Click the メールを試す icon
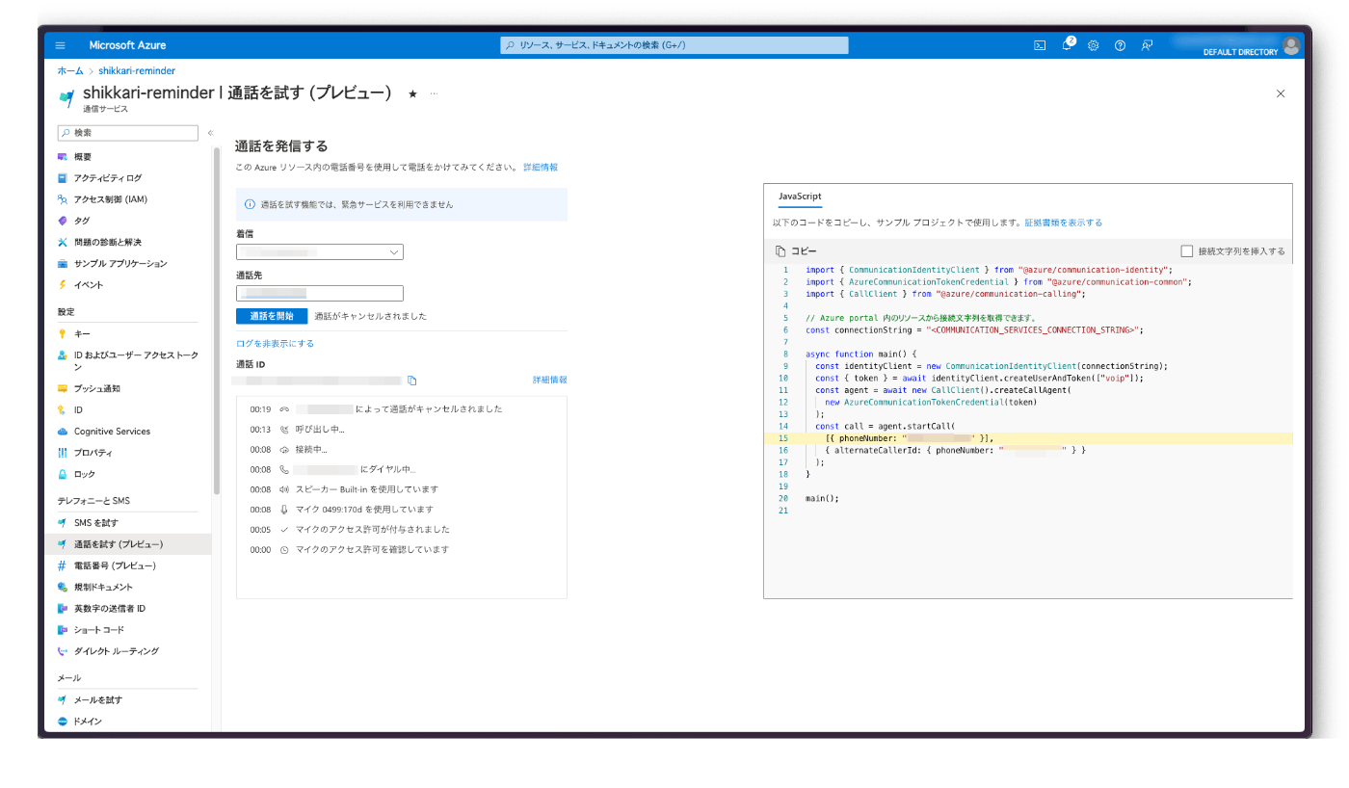1349x788 pixels. coord(63,700)
